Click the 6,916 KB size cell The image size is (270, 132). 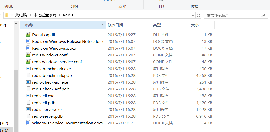pyautogui.click(x=204, y=116)
